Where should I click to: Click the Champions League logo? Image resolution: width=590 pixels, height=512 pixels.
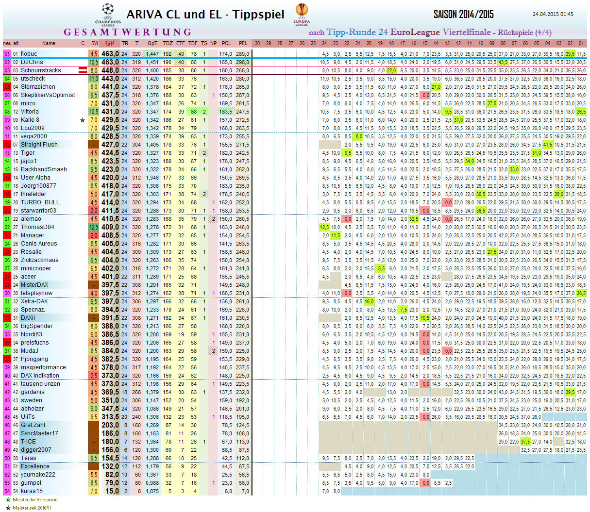[108, 14]
